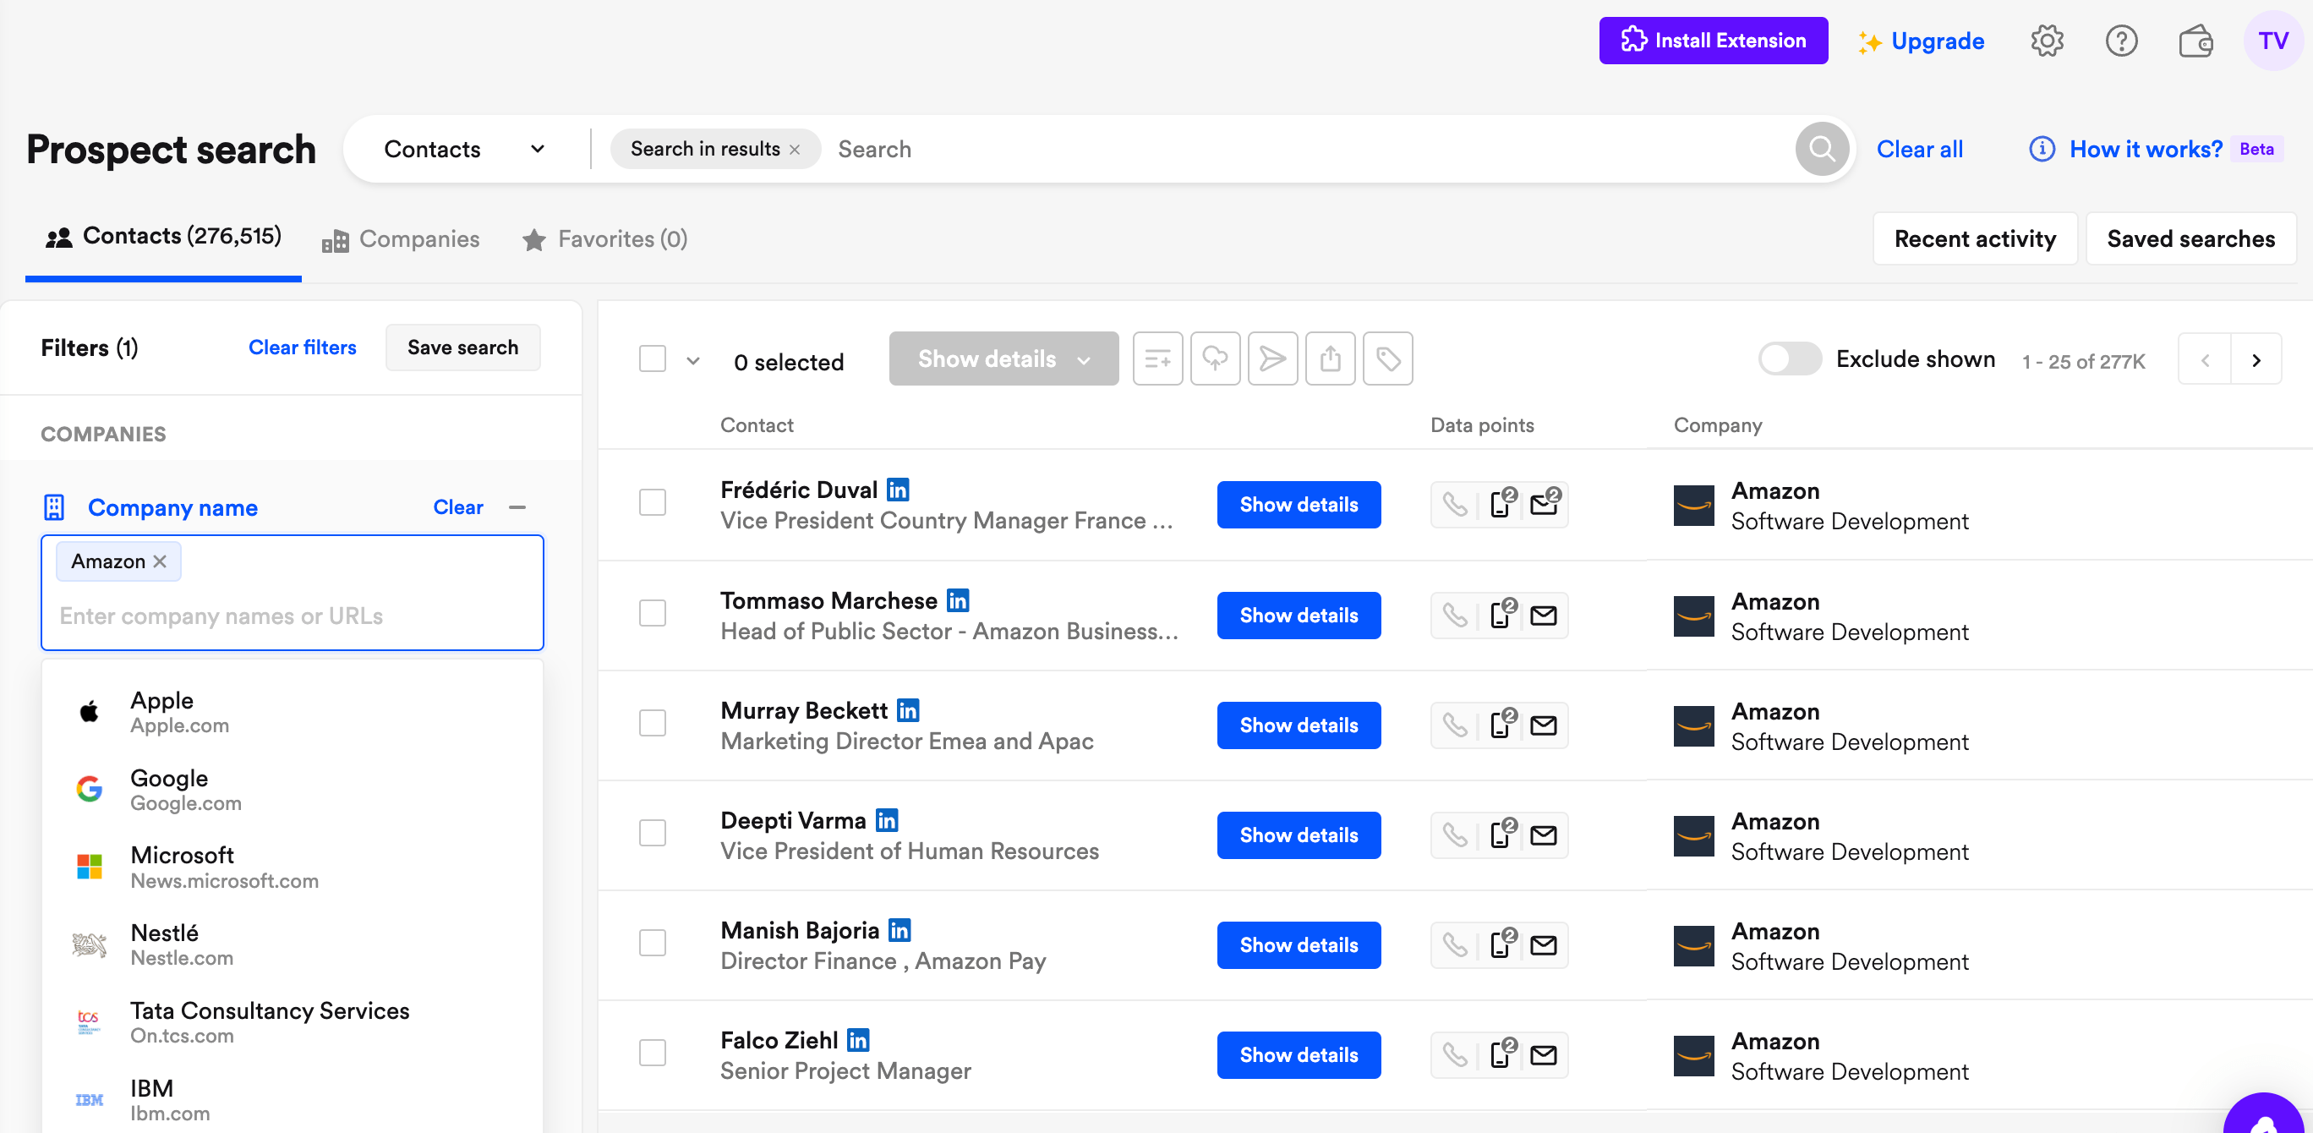2313x1133 pixels.
Task: Tick the select-all contacts checkbox
Action: 653,359
